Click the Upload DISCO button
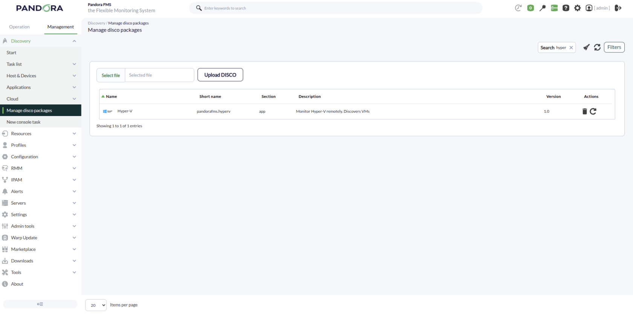This screenshot has width=633, height=315. (220, 75)
